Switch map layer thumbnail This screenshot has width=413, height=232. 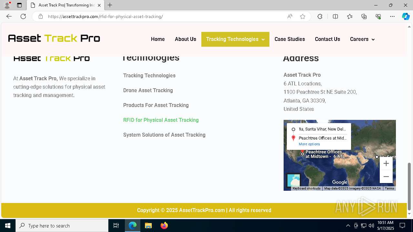[x=294, y=180]
